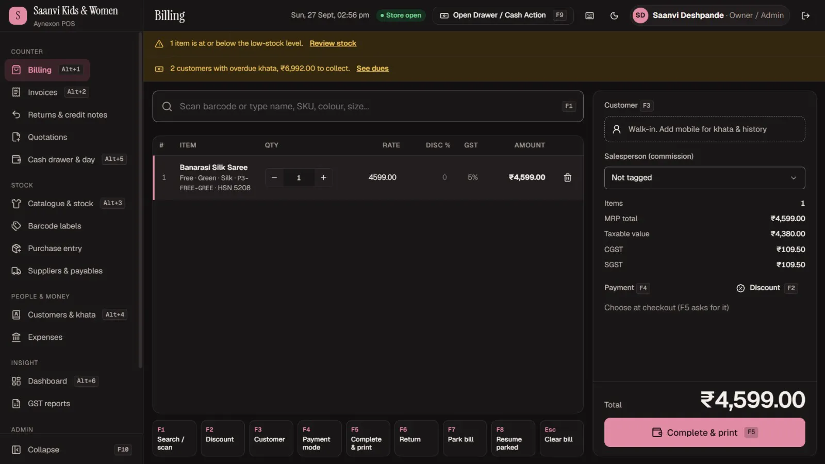Click the pink Complete & print button
825x464 pixels.
[x=704, y=433]
